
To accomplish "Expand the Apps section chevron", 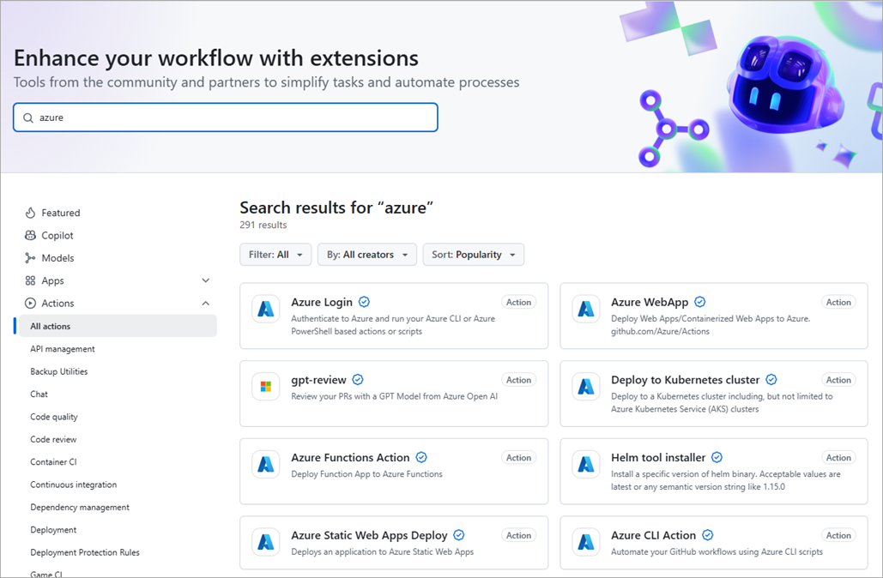I will [205, 280].
